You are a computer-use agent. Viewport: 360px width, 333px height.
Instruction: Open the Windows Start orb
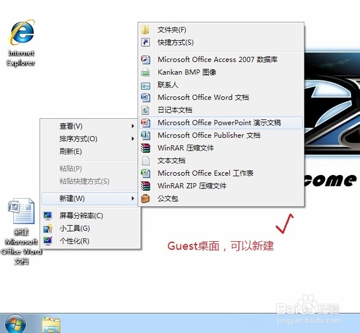point(15,324)
